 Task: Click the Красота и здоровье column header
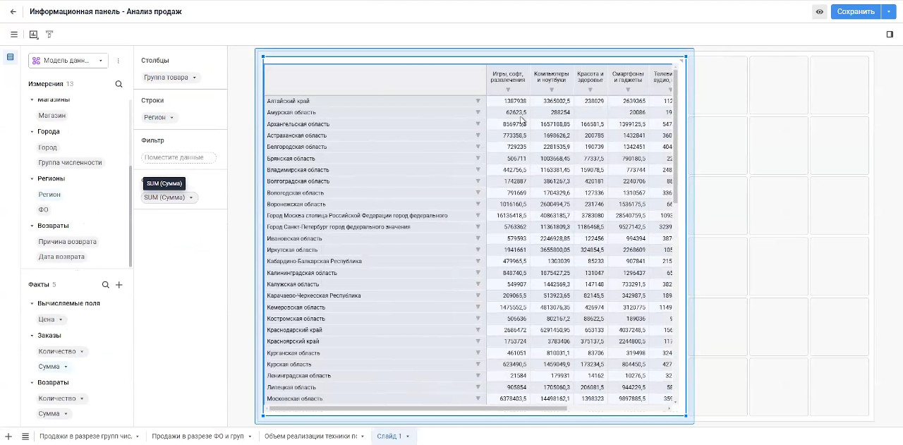coord(590,77)
